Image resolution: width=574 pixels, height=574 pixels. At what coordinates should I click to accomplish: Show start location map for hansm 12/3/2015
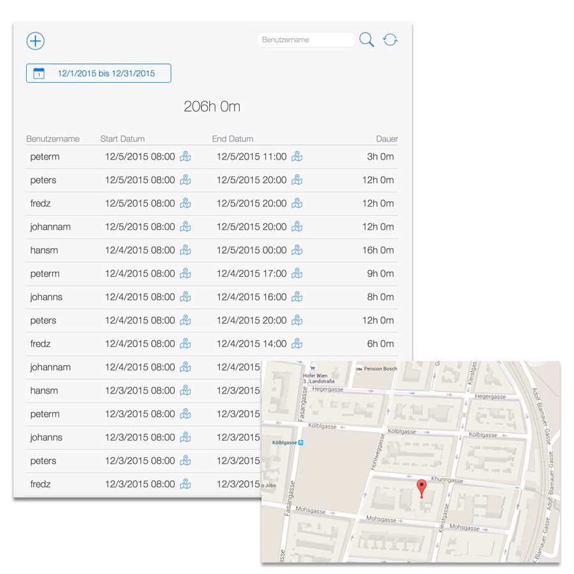(x=185, y=390)
